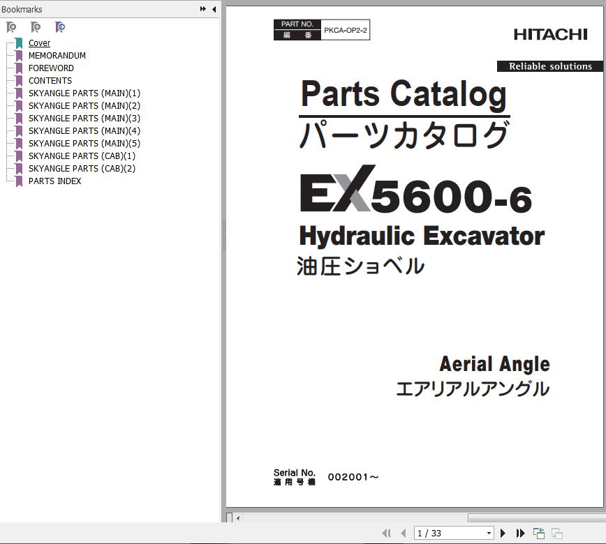
Task: Open SKYANGLE PARTS (CAB)(1) bookmark
Action: pyautogui.click(x=82, y=156)
